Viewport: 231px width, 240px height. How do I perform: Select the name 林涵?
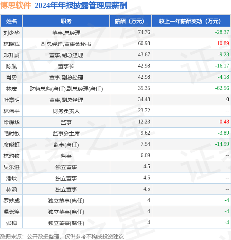point(12,189)
